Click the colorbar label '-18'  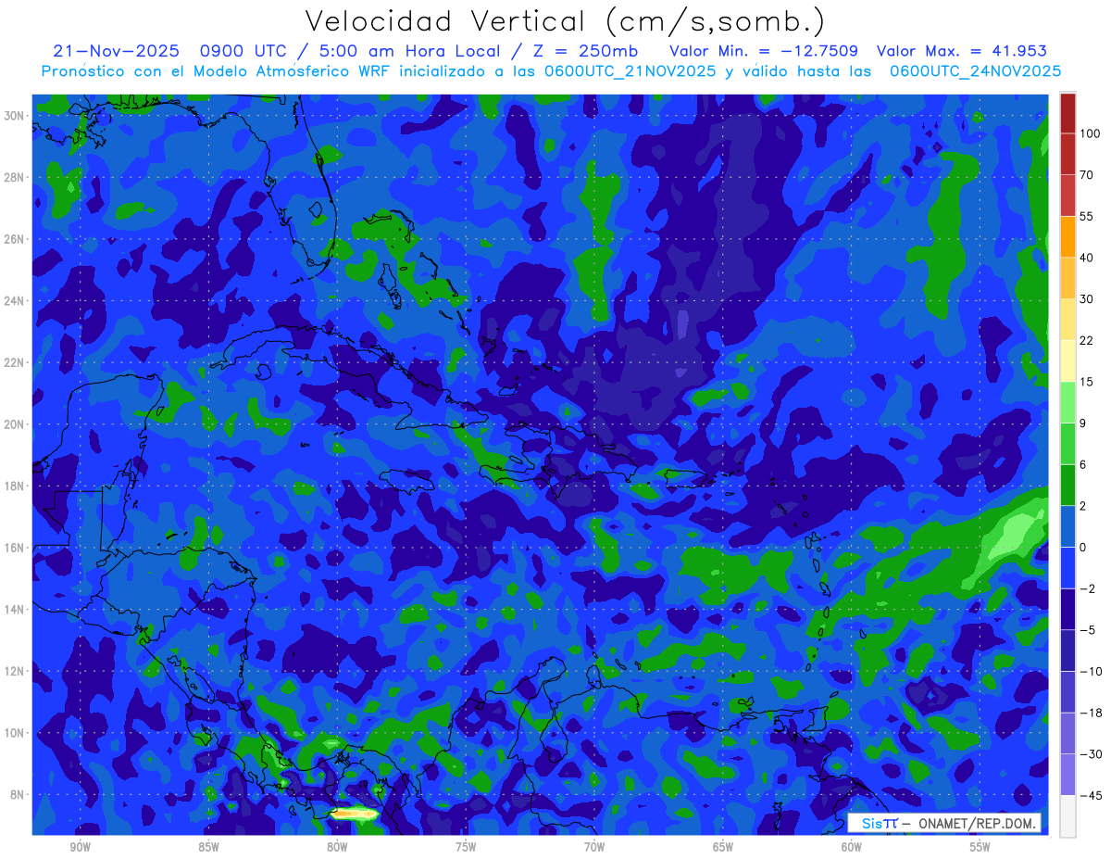point(1090,713)
